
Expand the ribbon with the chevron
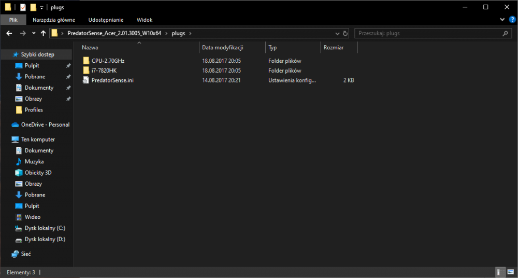502,20
